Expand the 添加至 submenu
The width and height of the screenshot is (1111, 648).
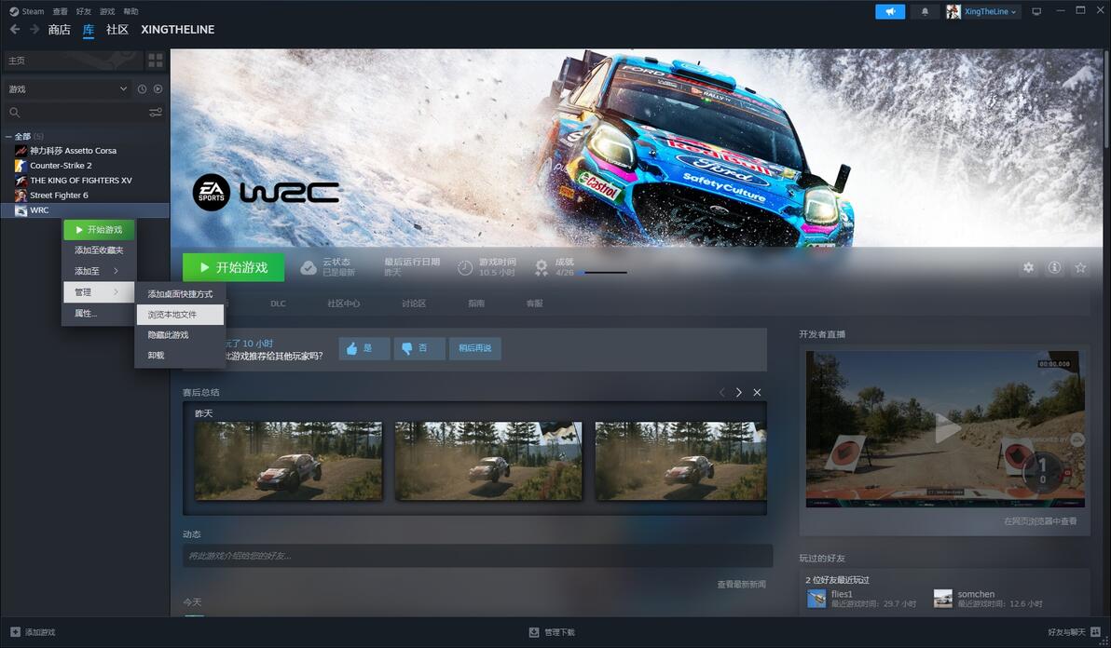tap(99, 271)
